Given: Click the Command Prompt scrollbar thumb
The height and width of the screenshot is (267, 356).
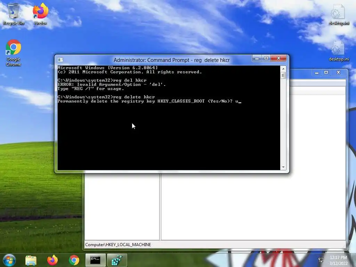Looking at the screenshot, I should click(283, 75).
